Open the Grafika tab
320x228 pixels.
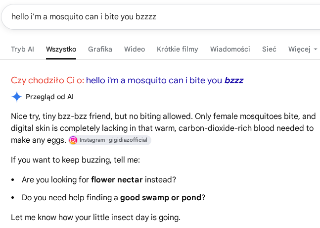click(100, 49)
